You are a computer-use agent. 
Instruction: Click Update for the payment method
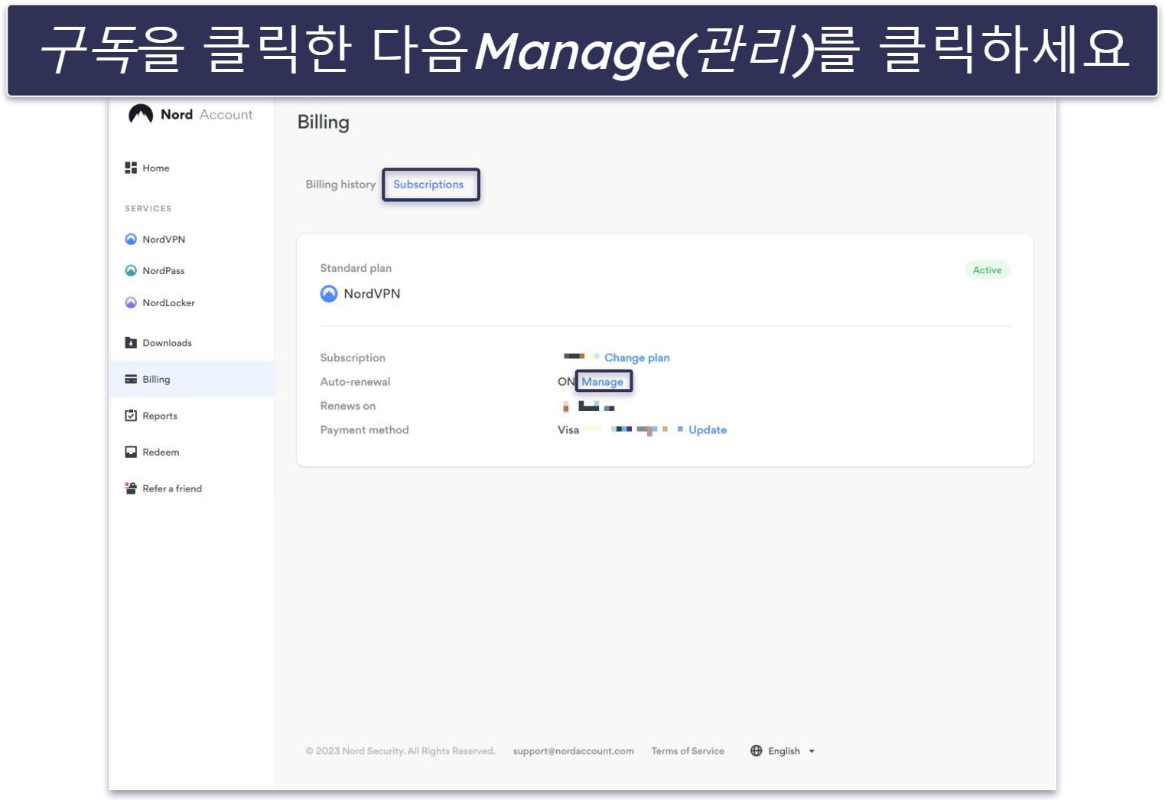coord(708,429)
